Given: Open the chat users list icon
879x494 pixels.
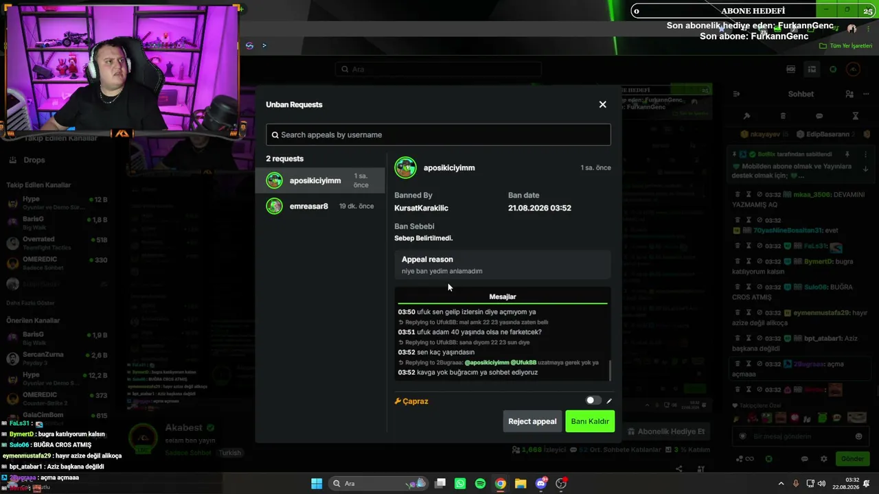Looking at the screenshot, I should pos(849,94).
